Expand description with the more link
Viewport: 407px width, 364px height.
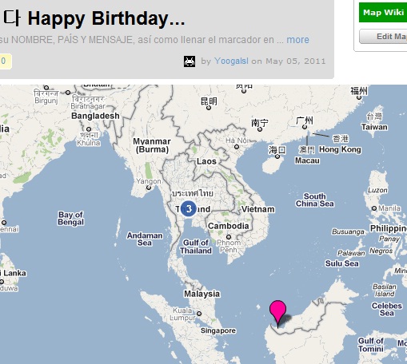[x=297, y=40]
